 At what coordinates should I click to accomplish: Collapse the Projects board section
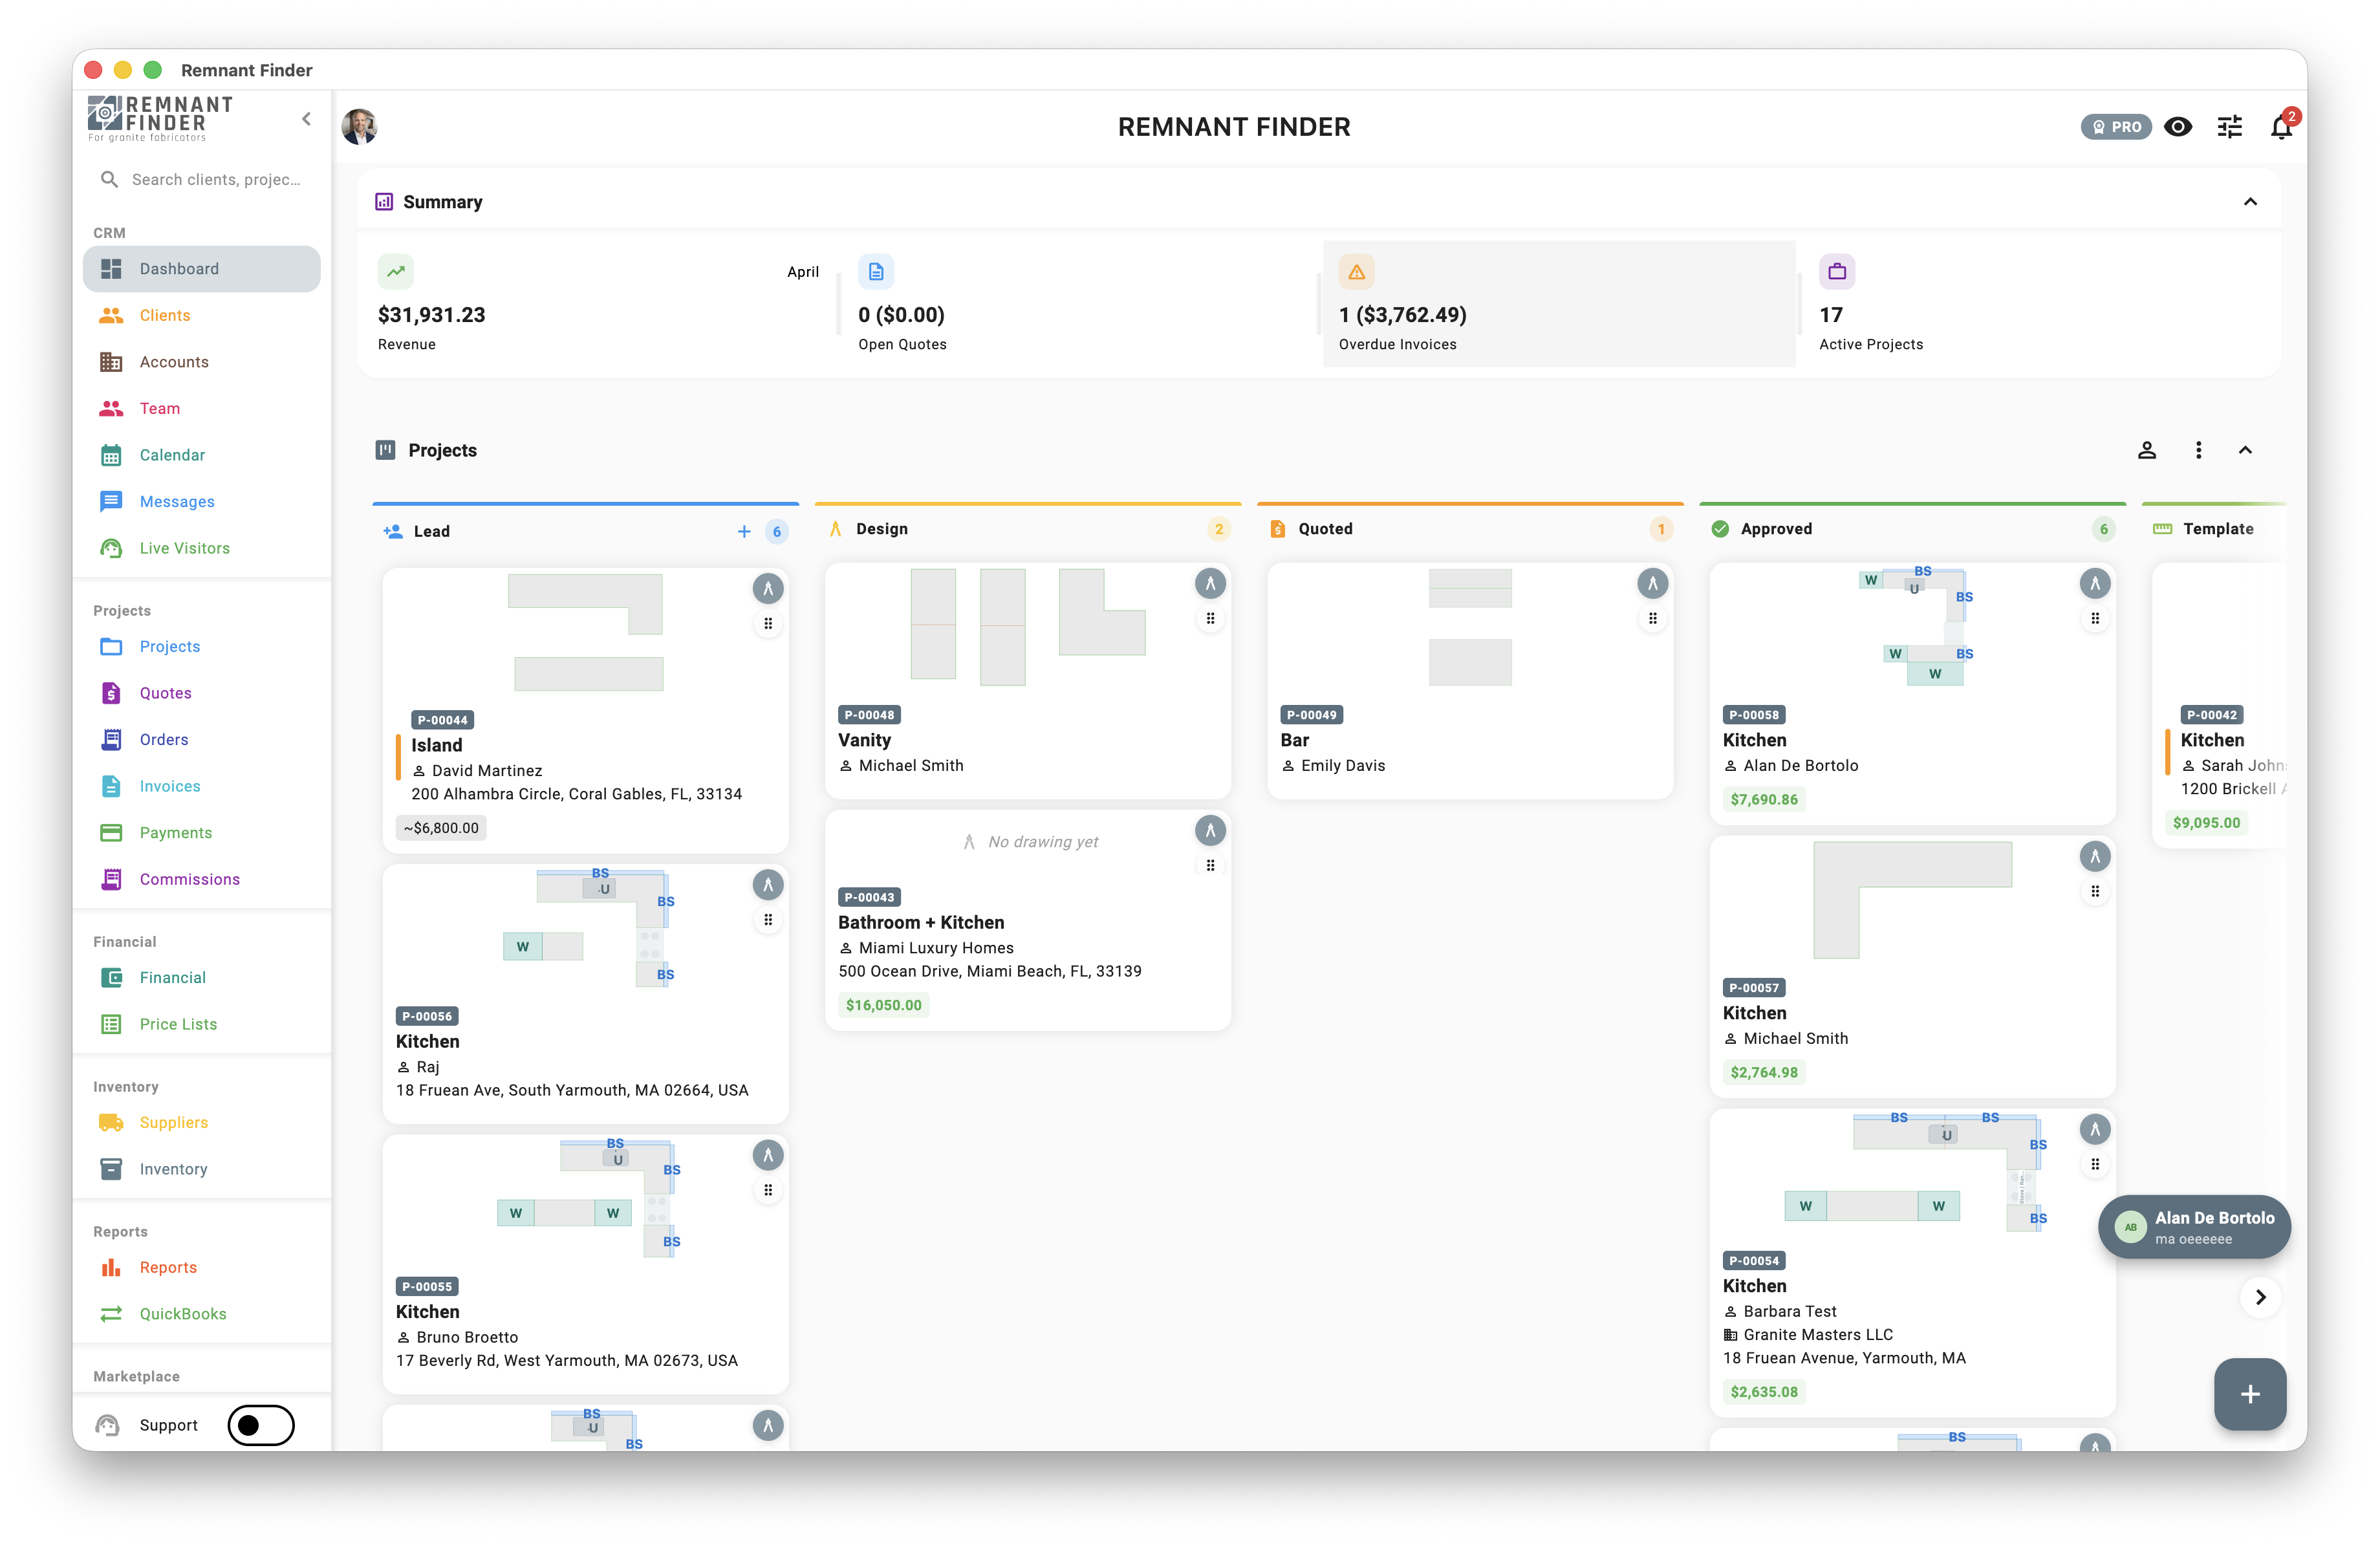click(x=2245, y=450)
